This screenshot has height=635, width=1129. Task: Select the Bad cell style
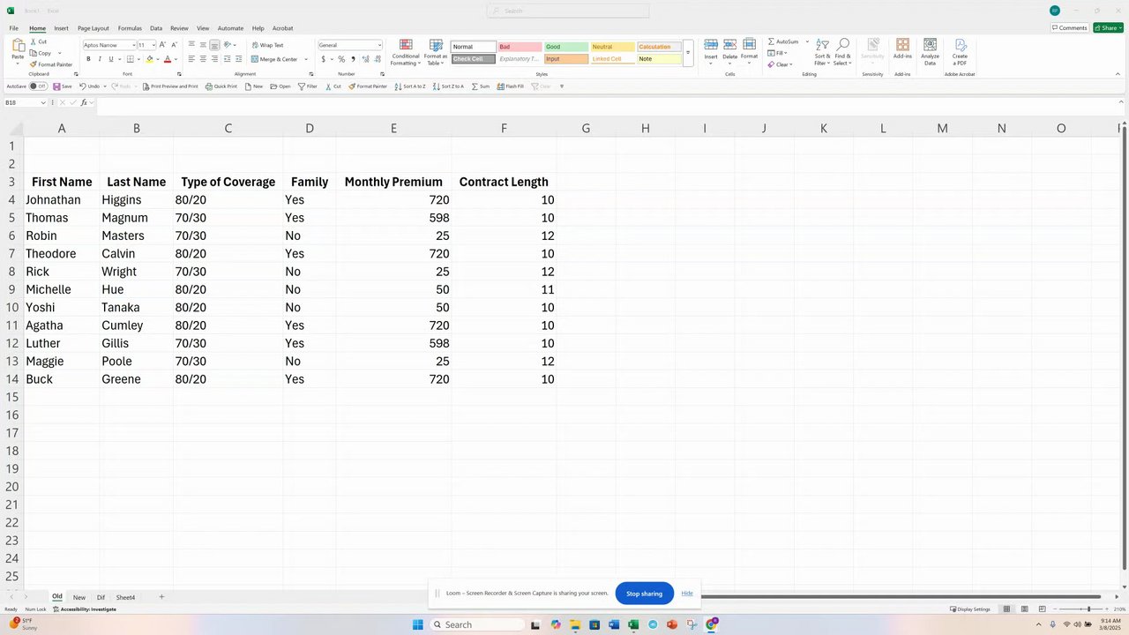point(520,47)
